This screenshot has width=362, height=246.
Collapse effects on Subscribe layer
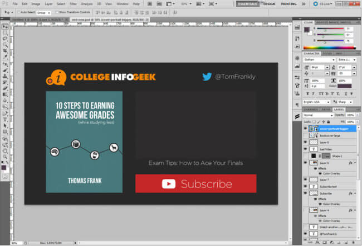(x=355, y=194)
